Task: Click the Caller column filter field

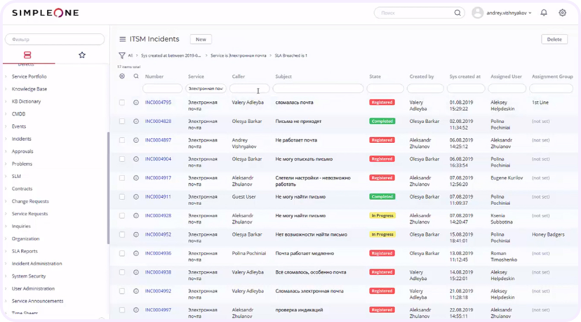Action: coord(249,88)
